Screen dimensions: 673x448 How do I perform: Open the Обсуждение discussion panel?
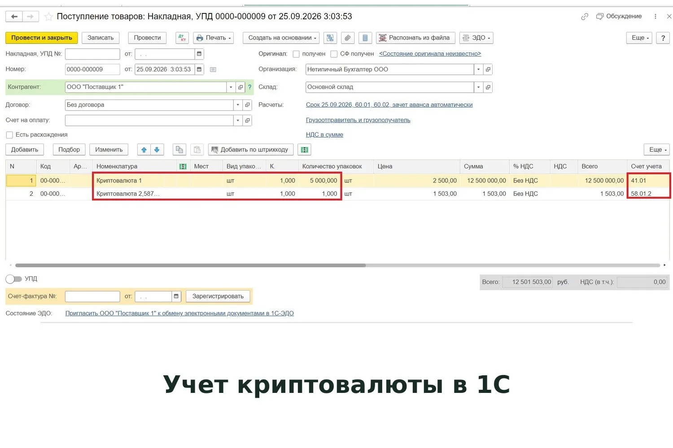[x=619, y=17]
